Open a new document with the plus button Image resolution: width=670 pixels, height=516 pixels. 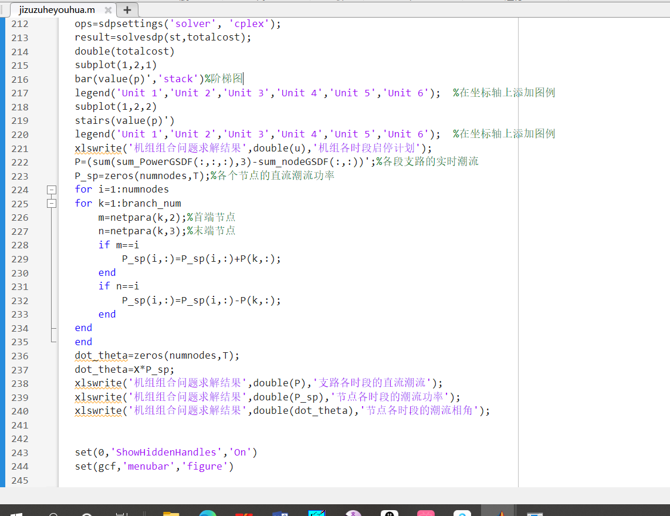(127, 10)
